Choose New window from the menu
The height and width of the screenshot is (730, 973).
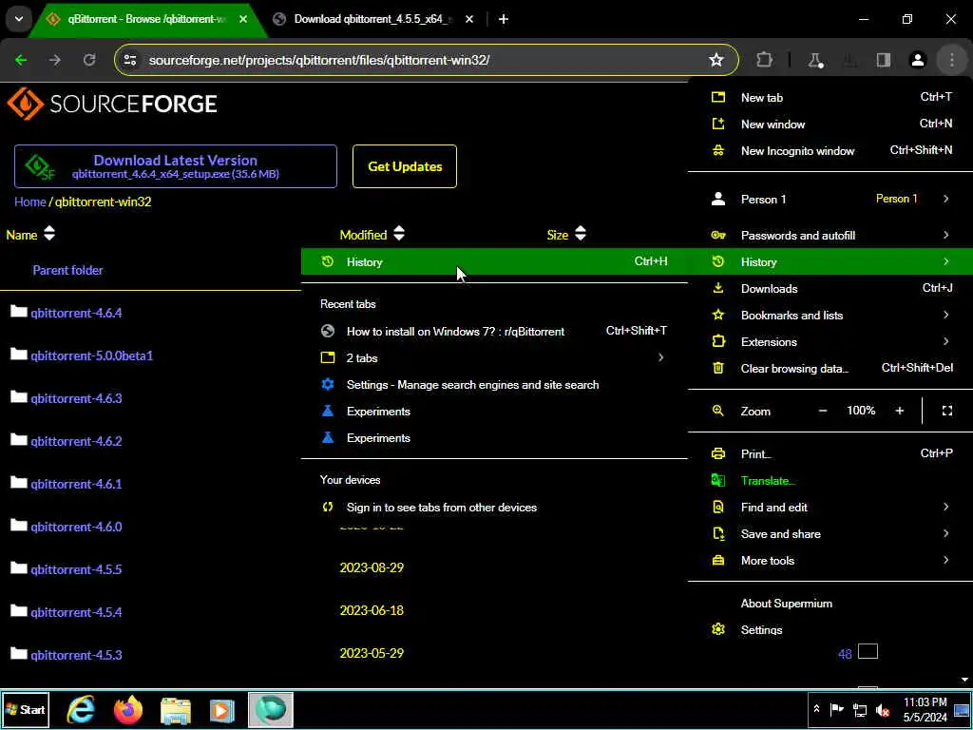pyautogui.click(x=830, y=125)
